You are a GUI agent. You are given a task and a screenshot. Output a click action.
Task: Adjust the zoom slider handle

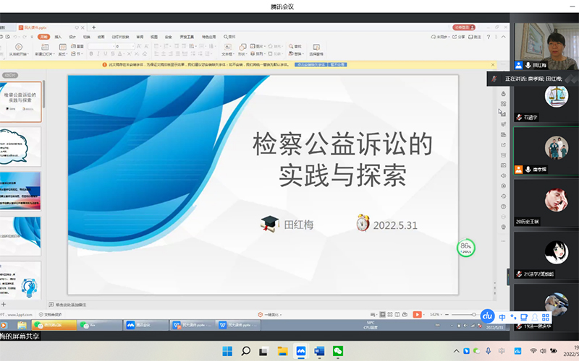(474, 314)
